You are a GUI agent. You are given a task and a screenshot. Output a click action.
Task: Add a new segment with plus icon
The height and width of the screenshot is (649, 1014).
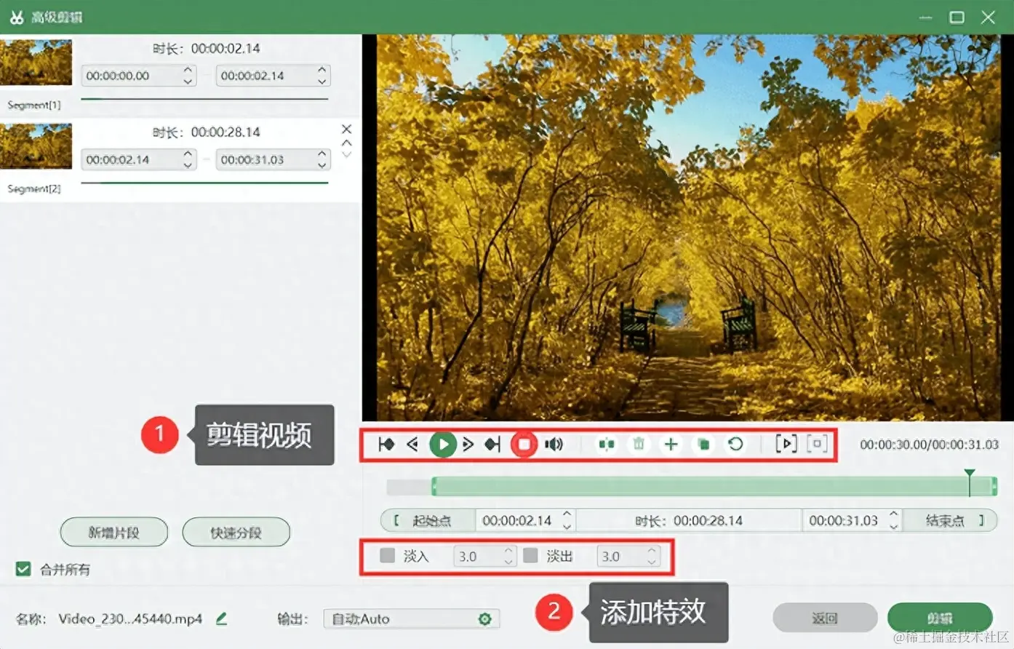tap(671, 444)
